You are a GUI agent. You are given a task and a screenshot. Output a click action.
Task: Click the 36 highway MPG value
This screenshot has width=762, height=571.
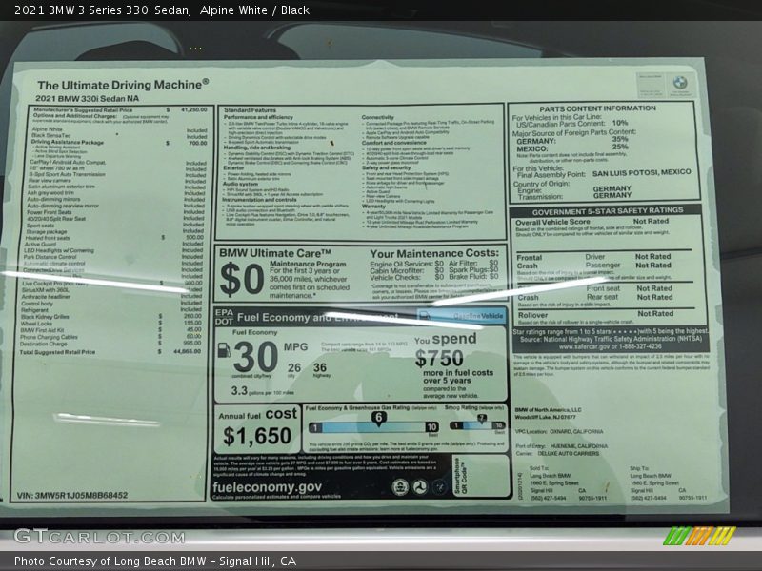tap(320, 367)
